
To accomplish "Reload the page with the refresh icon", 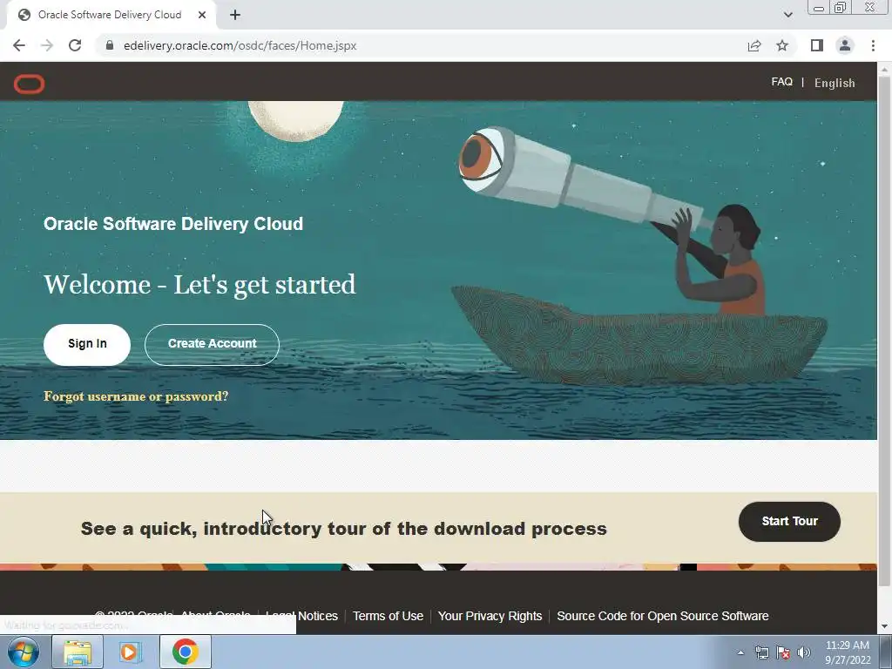I will tap(75, 45).
